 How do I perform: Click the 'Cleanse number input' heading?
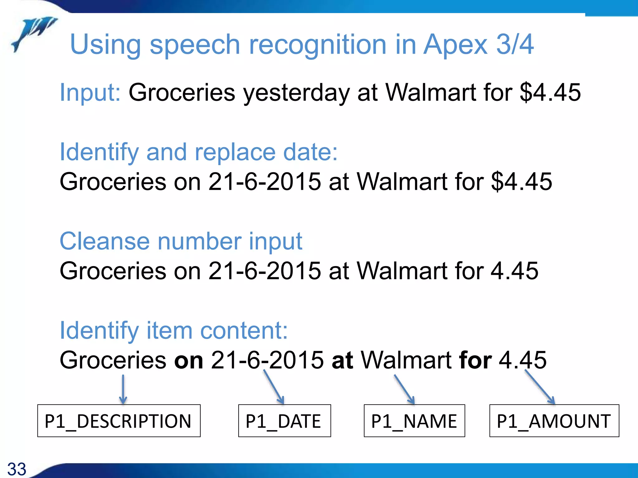[181, 241]
